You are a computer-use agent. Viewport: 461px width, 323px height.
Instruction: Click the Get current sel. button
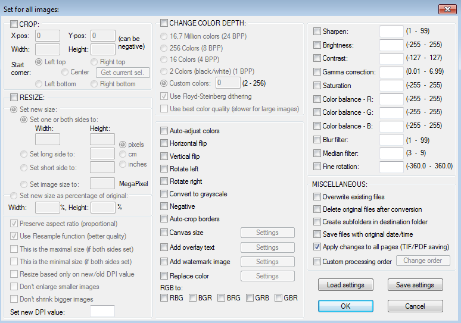click(123, 73)
